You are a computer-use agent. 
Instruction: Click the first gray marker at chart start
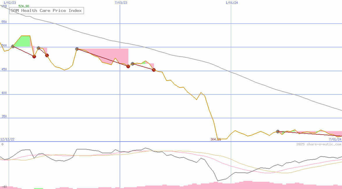pyautogui.click(x=13, y=46)
